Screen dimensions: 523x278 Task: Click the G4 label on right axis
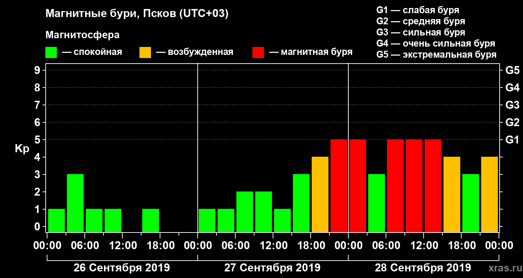pyautogui.click(x=512, y=88)
